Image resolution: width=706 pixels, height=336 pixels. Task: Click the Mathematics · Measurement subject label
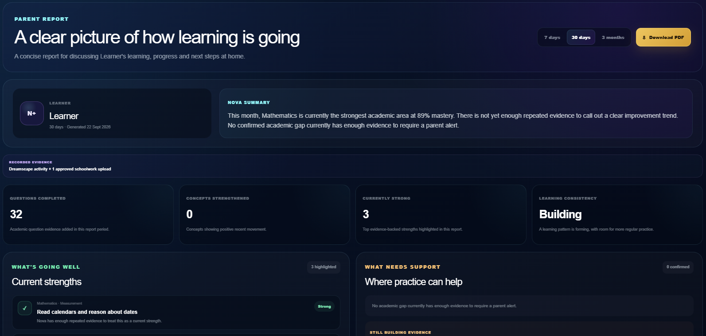pos(59,304)
